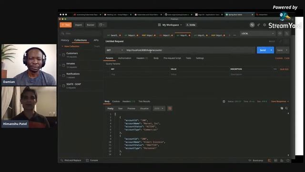The image size is (305, 172).
Task: Expand the SGATE - SOAP collection arrow
Action: click(x=60, y=86)
